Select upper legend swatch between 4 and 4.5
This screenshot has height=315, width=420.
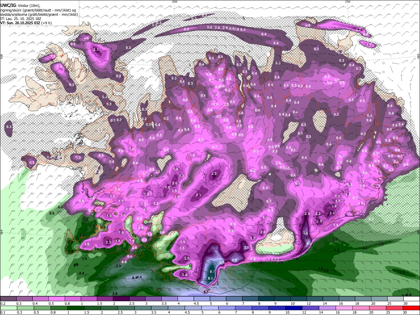(185, 299)
